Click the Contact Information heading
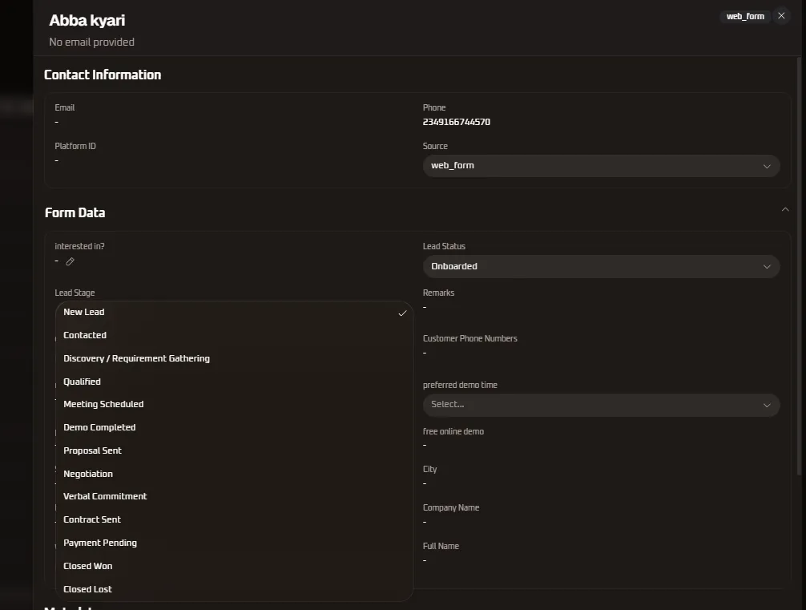The width and height of the screenshot is (806, 610). (103, 75)
